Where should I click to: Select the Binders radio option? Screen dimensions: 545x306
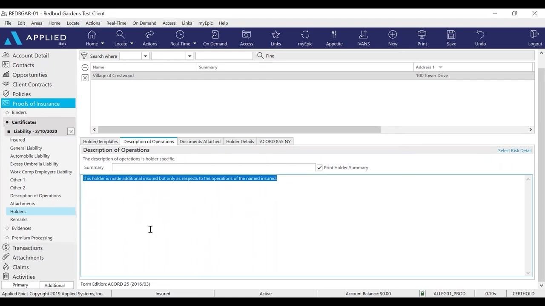pyautogui.click(x=7, y=113)
